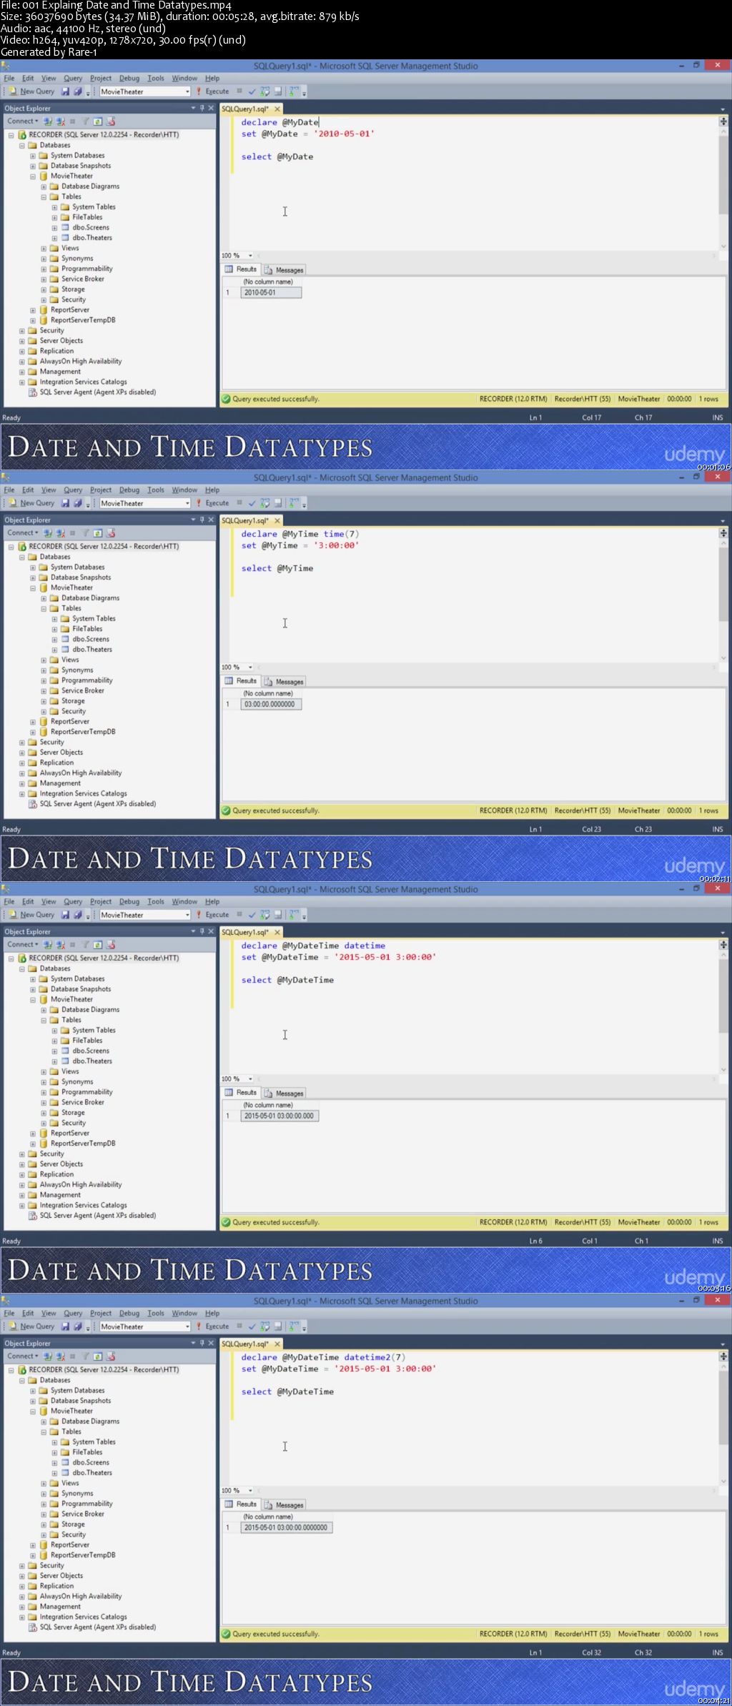Screen dimensions: 732x1706
Task: Collapse the MovieTheater node in the @MyDate frame
Action: [x=33, y=177]
